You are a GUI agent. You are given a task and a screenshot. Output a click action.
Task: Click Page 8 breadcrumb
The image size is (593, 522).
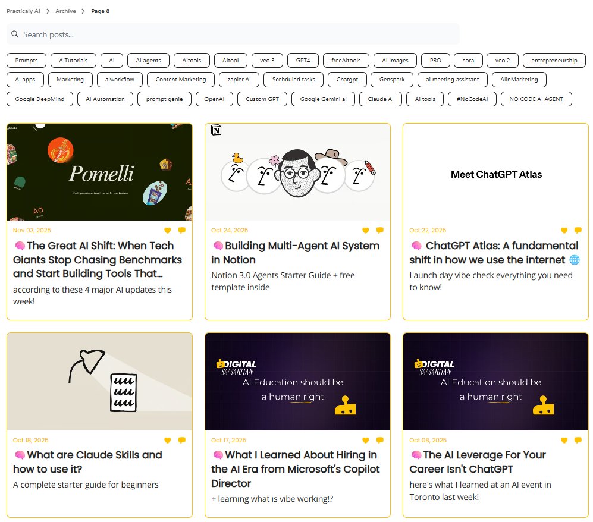click(100, 11)
